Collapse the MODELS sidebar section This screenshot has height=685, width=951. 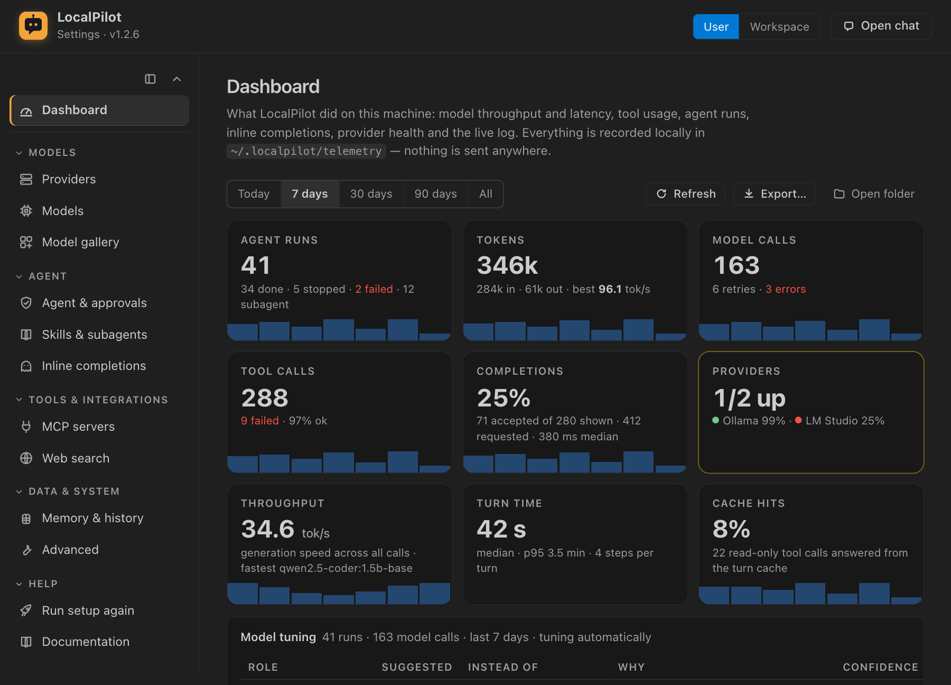point(46,152)
